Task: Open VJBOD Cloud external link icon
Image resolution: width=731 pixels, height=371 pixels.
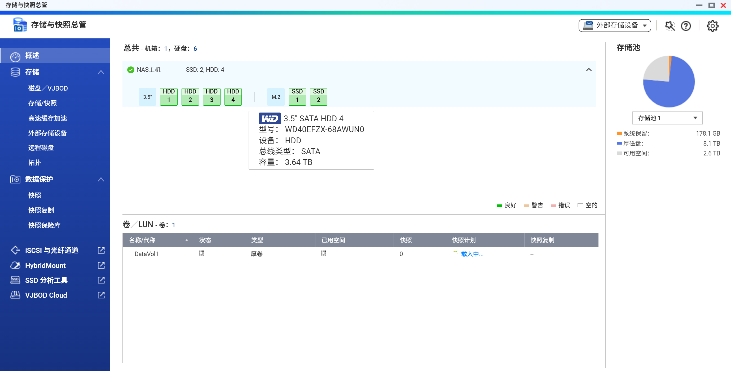Action: pos(101,295)
